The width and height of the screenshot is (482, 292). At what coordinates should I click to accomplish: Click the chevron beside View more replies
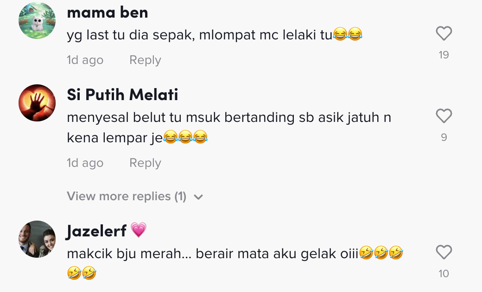tap(198, 197)
